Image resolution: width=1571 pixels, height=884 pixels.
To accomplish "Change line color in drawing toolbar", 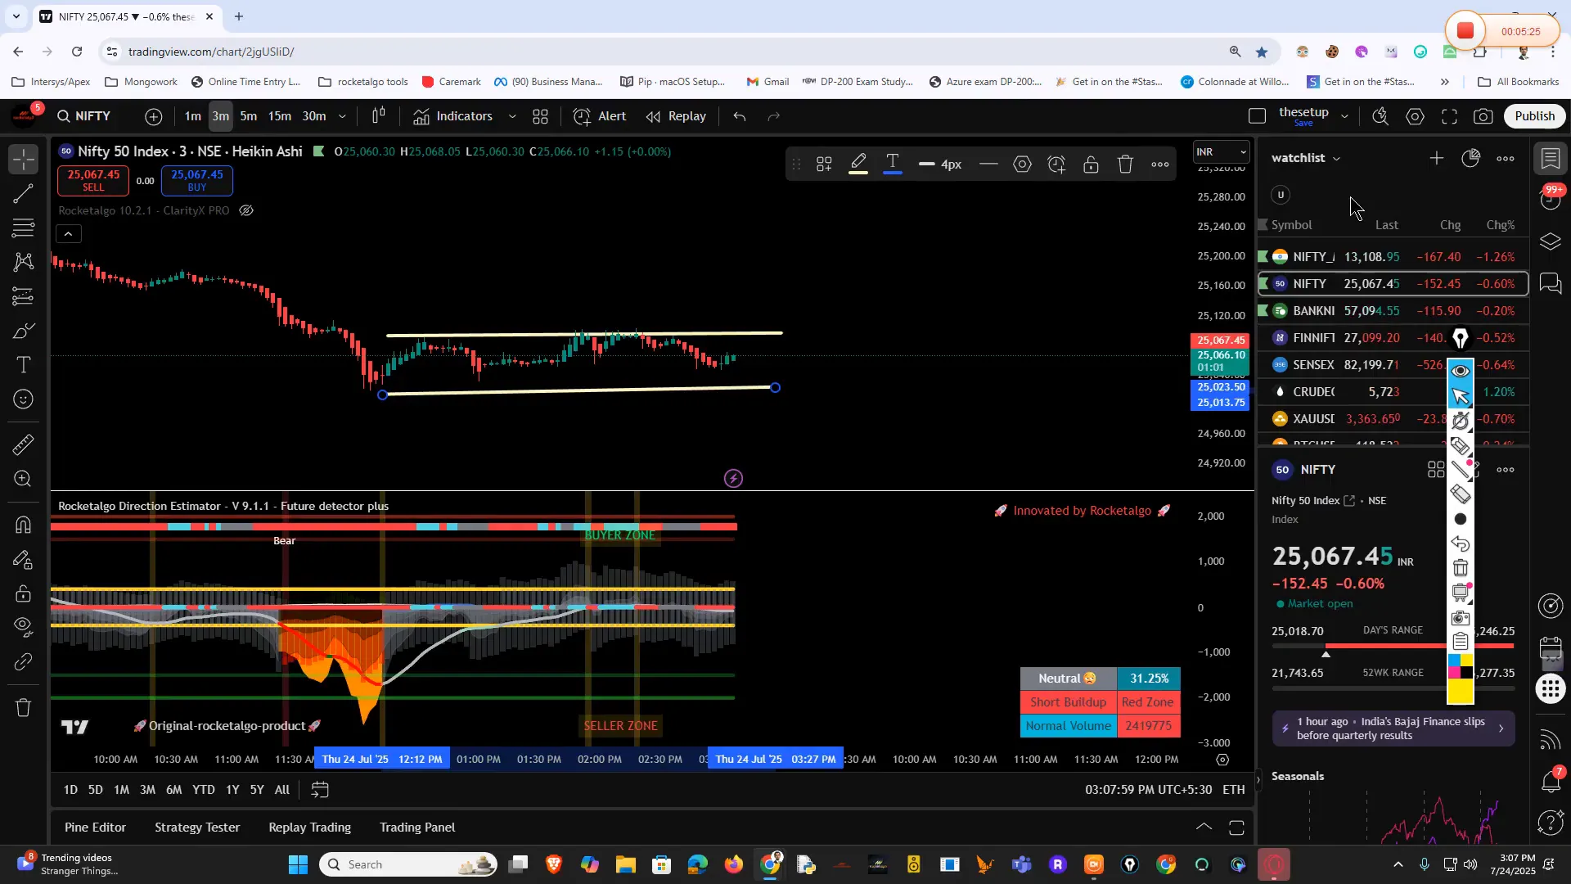I will pos(858,165).
